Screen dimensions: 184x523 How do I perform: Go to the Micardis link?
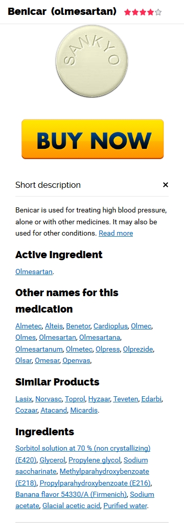84,410
